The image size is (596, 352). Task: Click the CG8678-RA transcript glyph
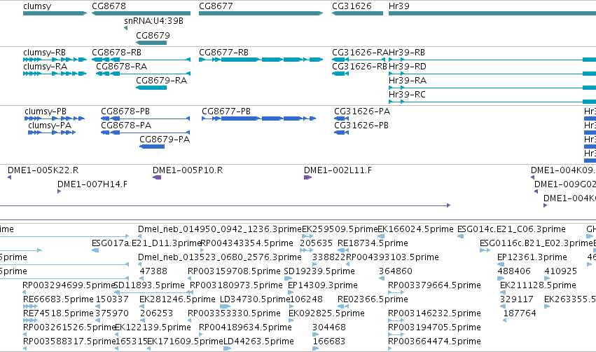pyautogui.click(x=143, y=74)
